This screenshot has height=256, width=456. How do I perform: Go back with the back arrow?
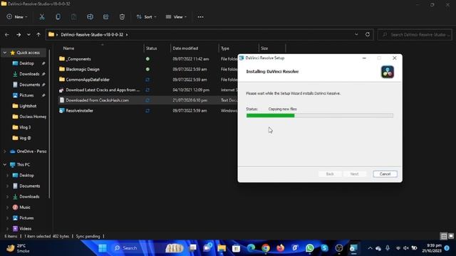point(7,35)
